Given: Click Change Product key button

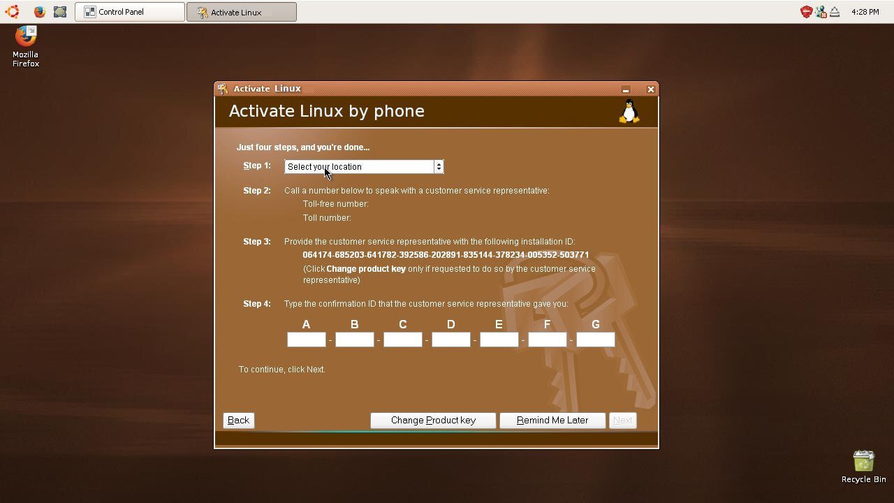Looking at the screenshot, I should pyautogui.click(x=433, y=420).
